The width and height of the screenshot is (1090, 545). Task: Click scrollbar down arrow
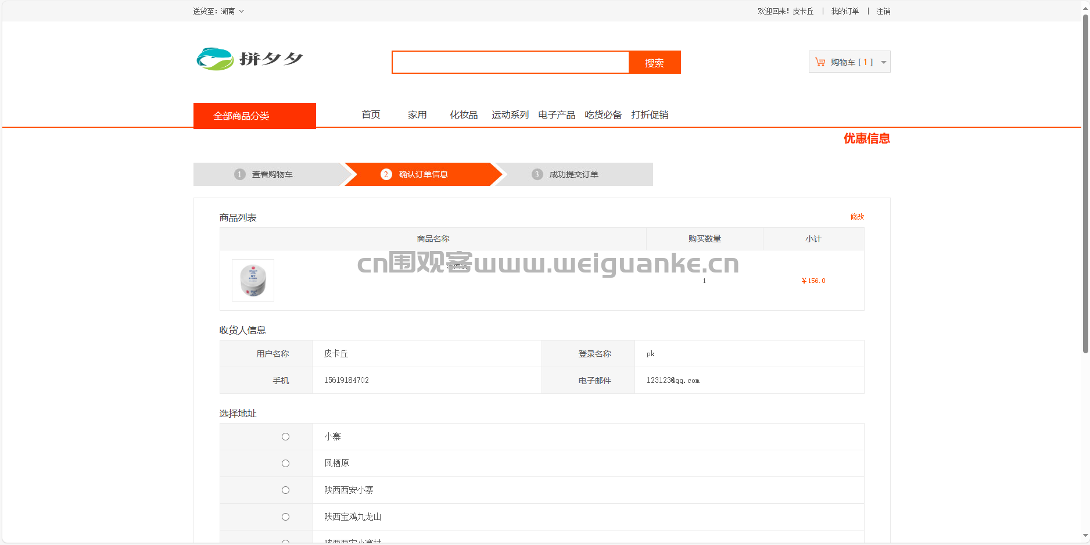click(x=1085, y=536)
